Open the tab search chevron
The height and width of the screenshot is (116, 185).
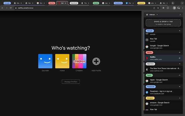182,3
